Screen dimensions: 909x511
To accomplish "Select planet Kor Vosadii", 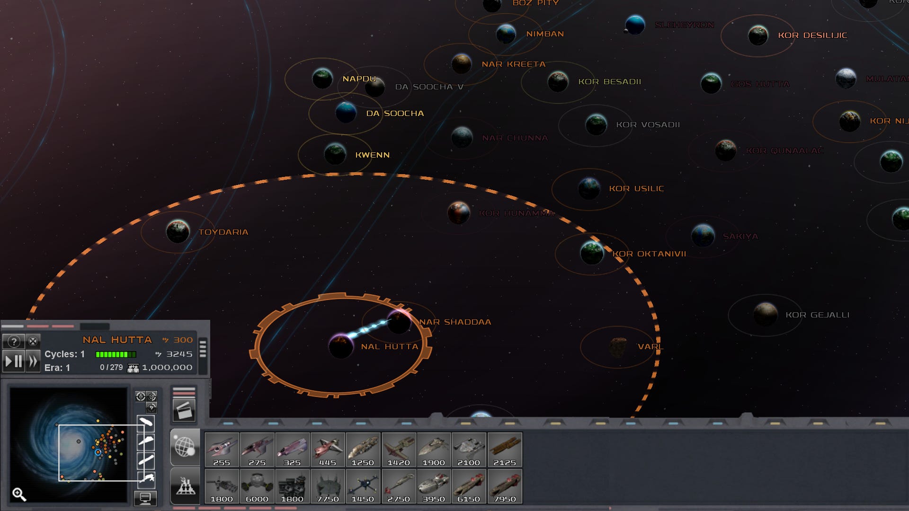I will coord(596,124).
